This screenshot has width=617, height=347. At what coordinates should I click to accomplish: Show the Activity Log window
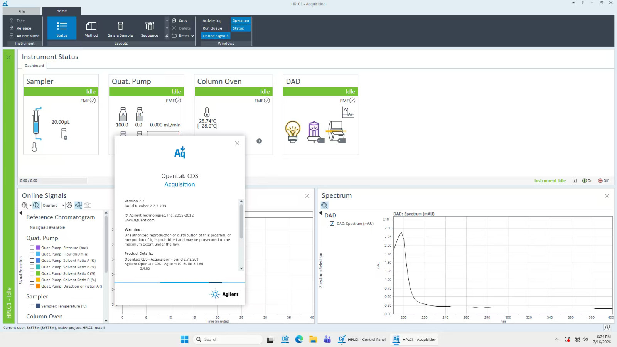212,21
